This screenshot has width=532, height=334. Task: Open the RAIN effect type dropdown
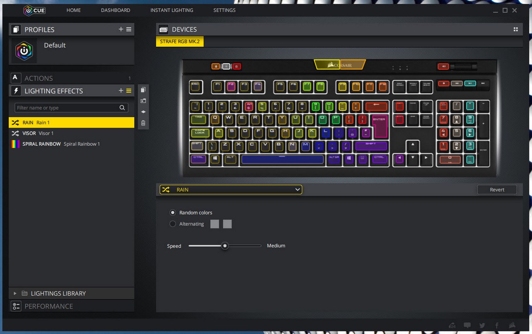tap(231, 189)
